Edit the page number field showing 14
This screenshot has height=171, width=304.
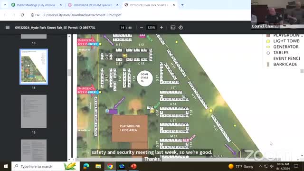click(x=122, y=28)
